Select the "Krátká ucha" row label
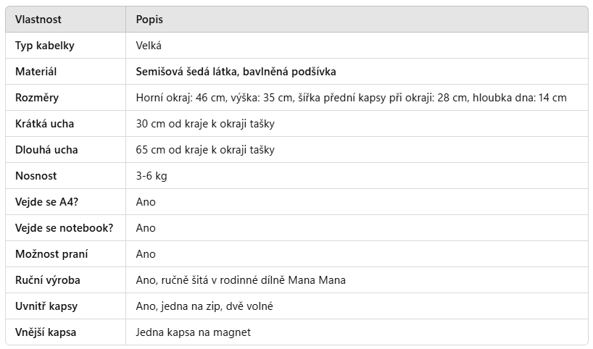 [x=45, y=124]
